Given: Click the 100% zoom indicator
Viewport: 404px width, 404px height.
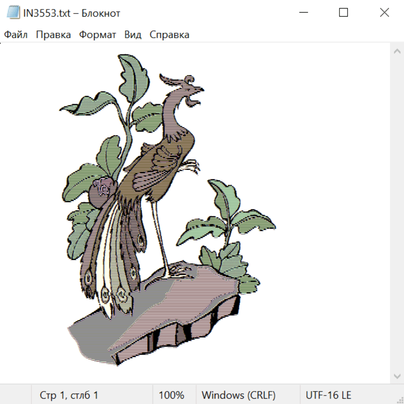Looking at the screenshot, I should pos(171,395).
